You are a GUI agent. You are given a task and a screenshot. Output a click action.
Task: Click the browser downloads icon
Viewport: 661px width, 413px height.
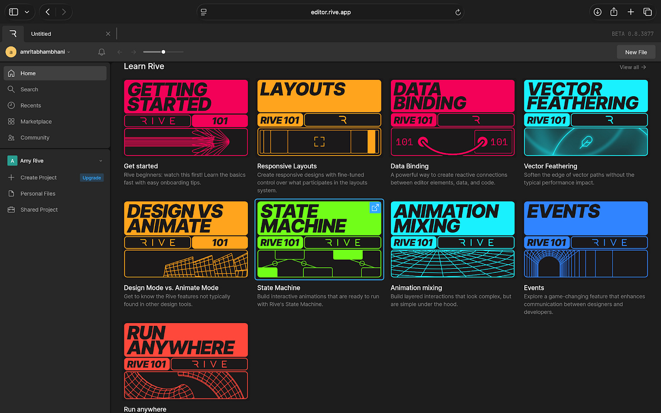[597, 12]
